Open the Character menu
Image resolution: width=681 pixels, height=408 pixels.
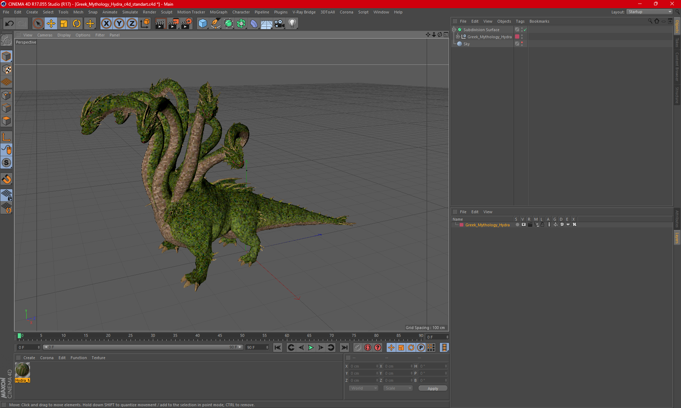coord(241,12)
